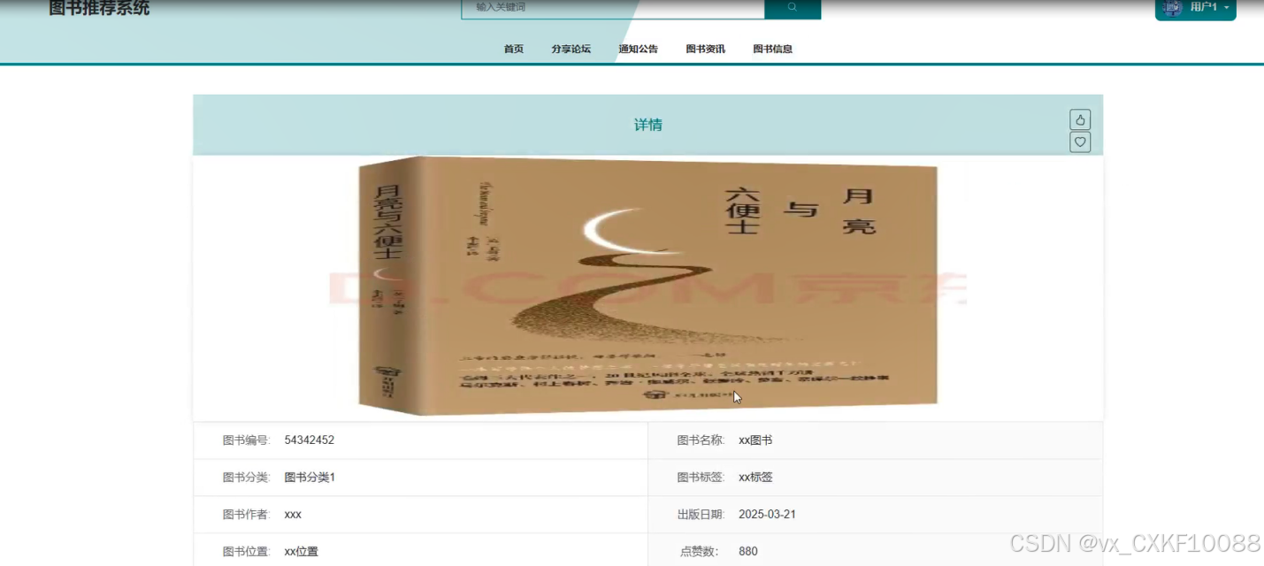Click the xx位置 location value
The width and height of the screenshot is (1264, 566).
coord(301,552)
